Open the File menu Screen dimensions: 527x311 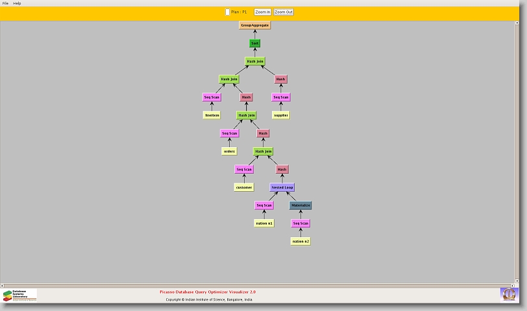tap(5, 3)
